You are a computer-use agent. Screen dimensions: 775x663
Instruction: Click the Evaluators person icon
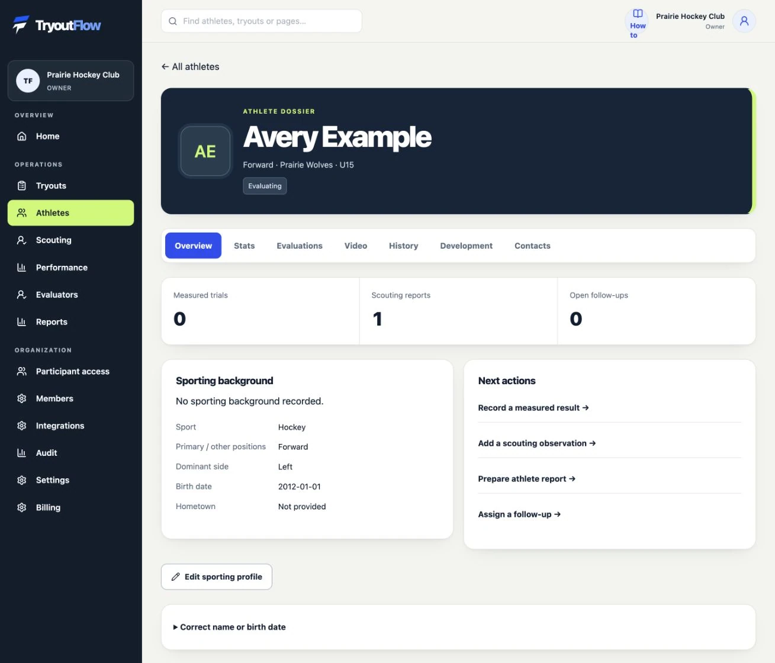click(x=22, y=295)
